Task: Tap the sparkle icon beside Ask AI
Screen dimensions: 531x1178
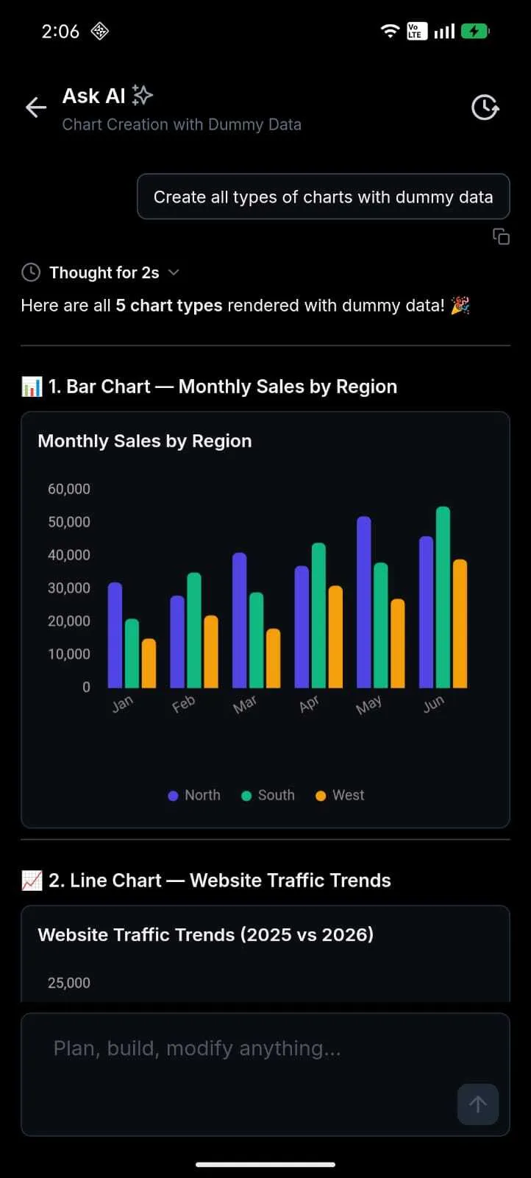Action: pos(143,95)
